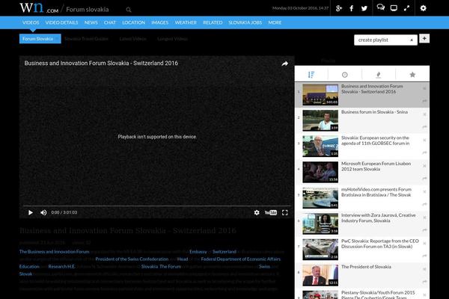Play Interview with Zora Jaurová title
Viewport: 449px width, 299px height.
coord(378,218)
